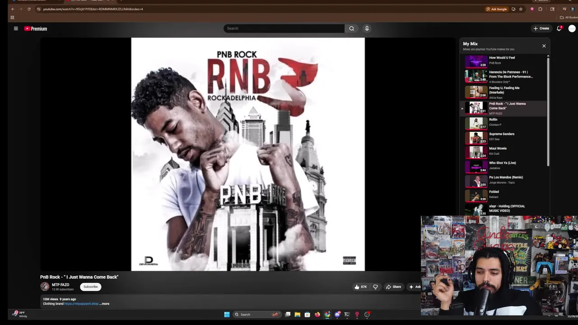Viewport: 578px width, 325px height.
Task: Click the YouTube search input field
Action: click(x=284, y=28)
